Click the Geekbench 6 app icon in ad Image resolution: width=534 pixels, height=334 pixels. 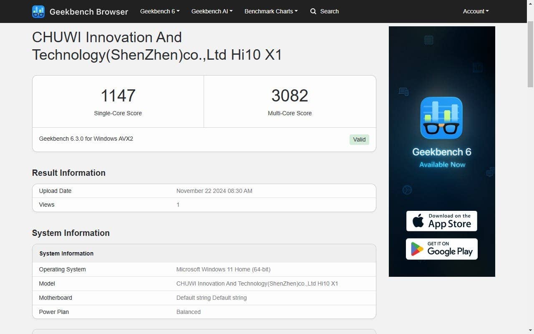pos(441,118)
